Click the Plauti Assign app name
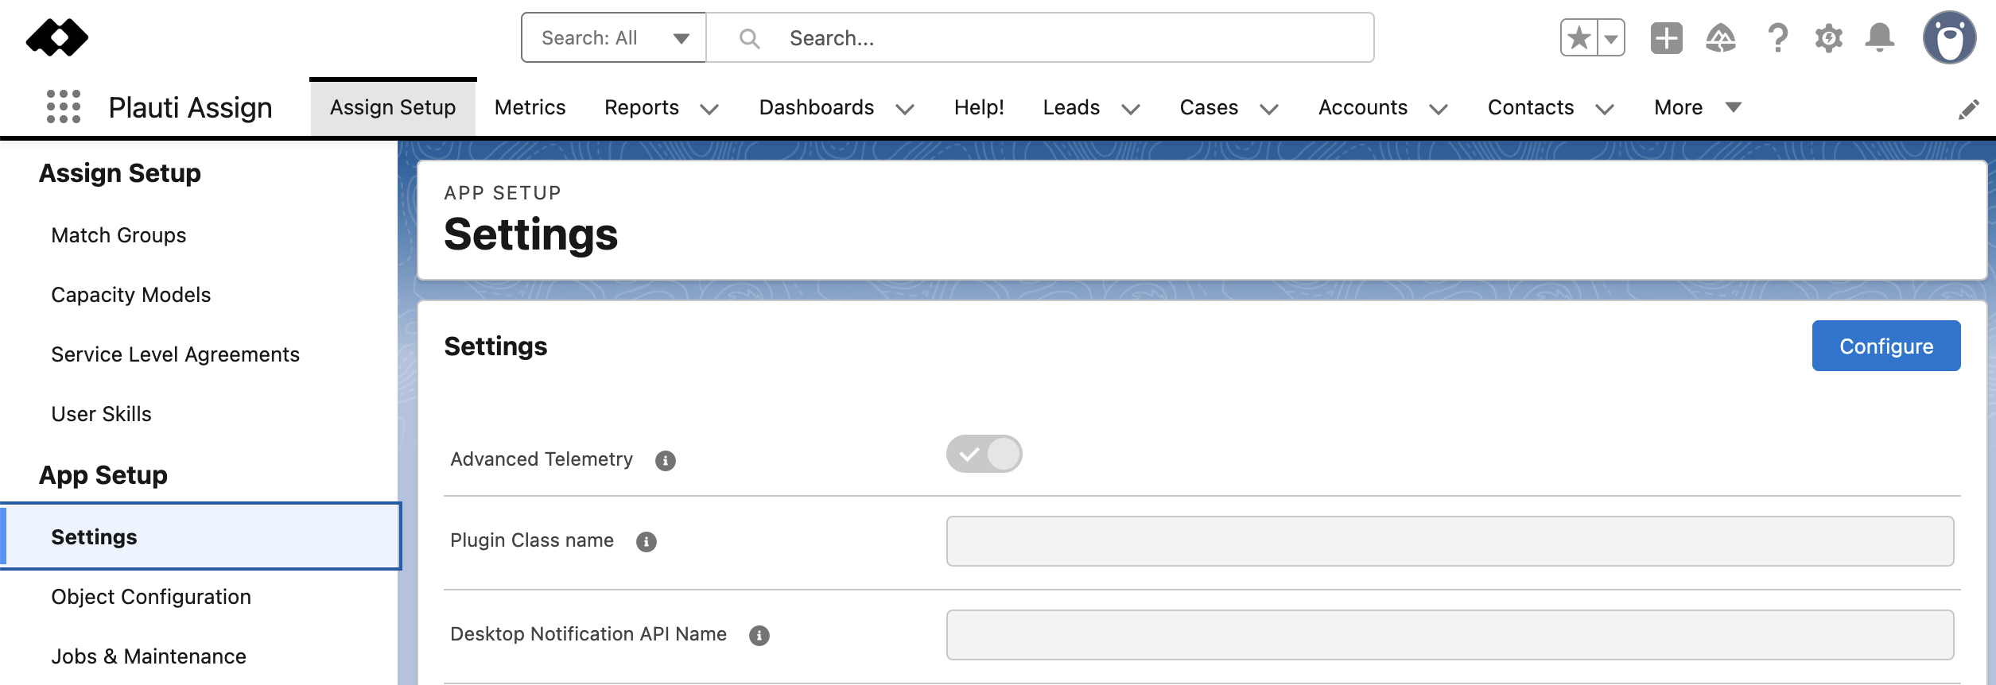This screenshot has height=685, width=1996. point(190,107)
